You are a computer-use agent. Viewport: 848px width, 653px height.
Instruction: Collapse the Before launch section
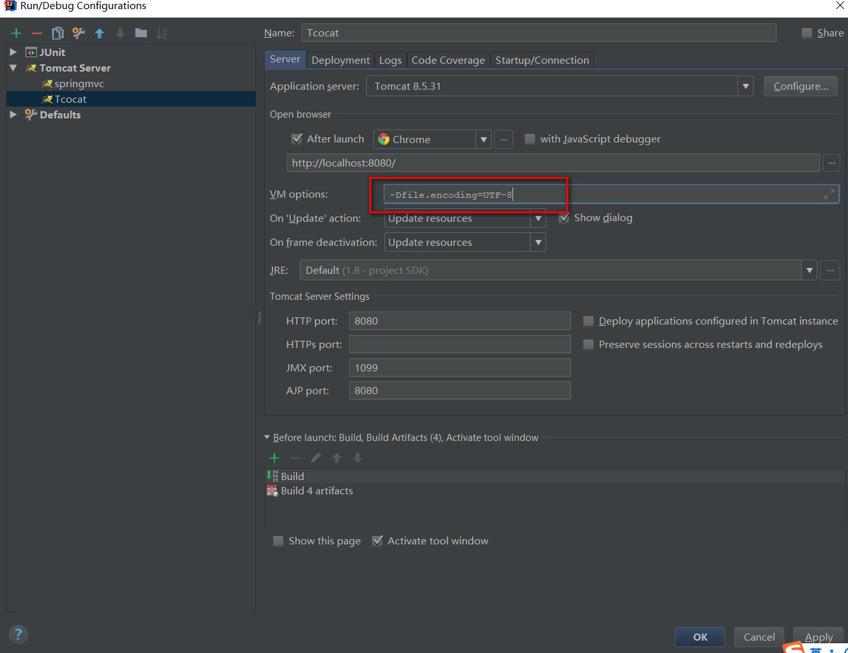(x=267, y=437)
